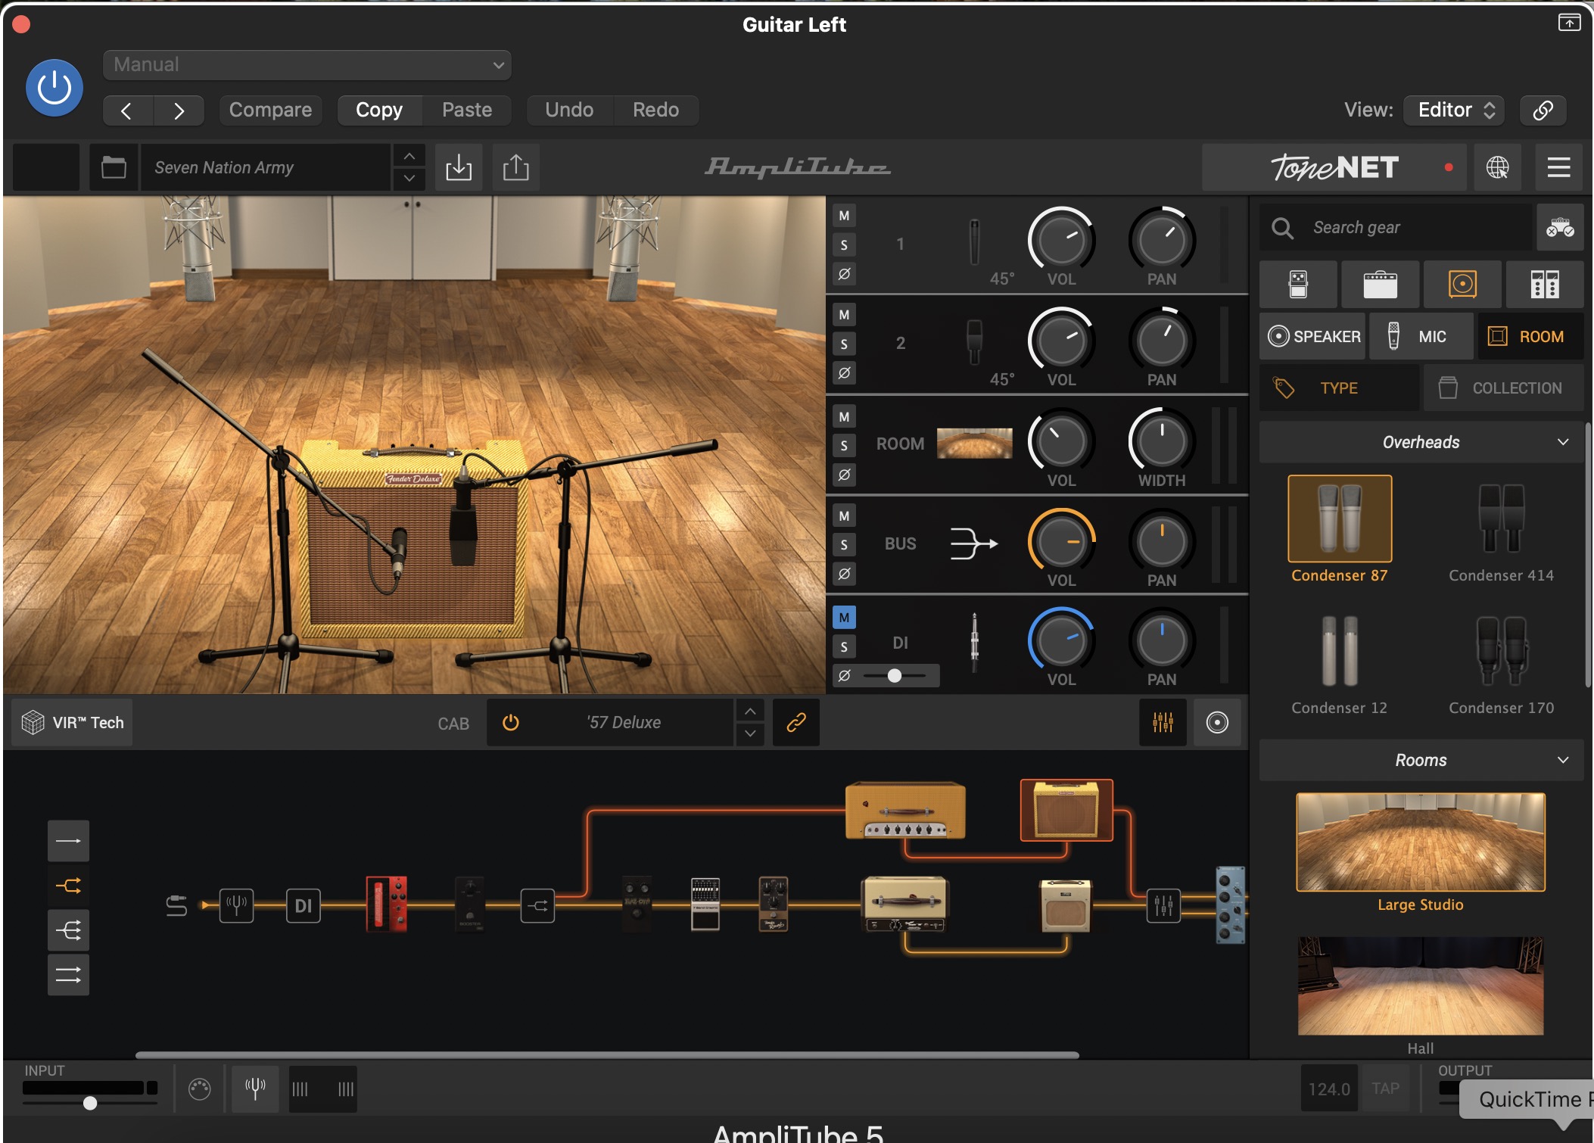Select the cabinet gear category icon

tap(1462, 285)
